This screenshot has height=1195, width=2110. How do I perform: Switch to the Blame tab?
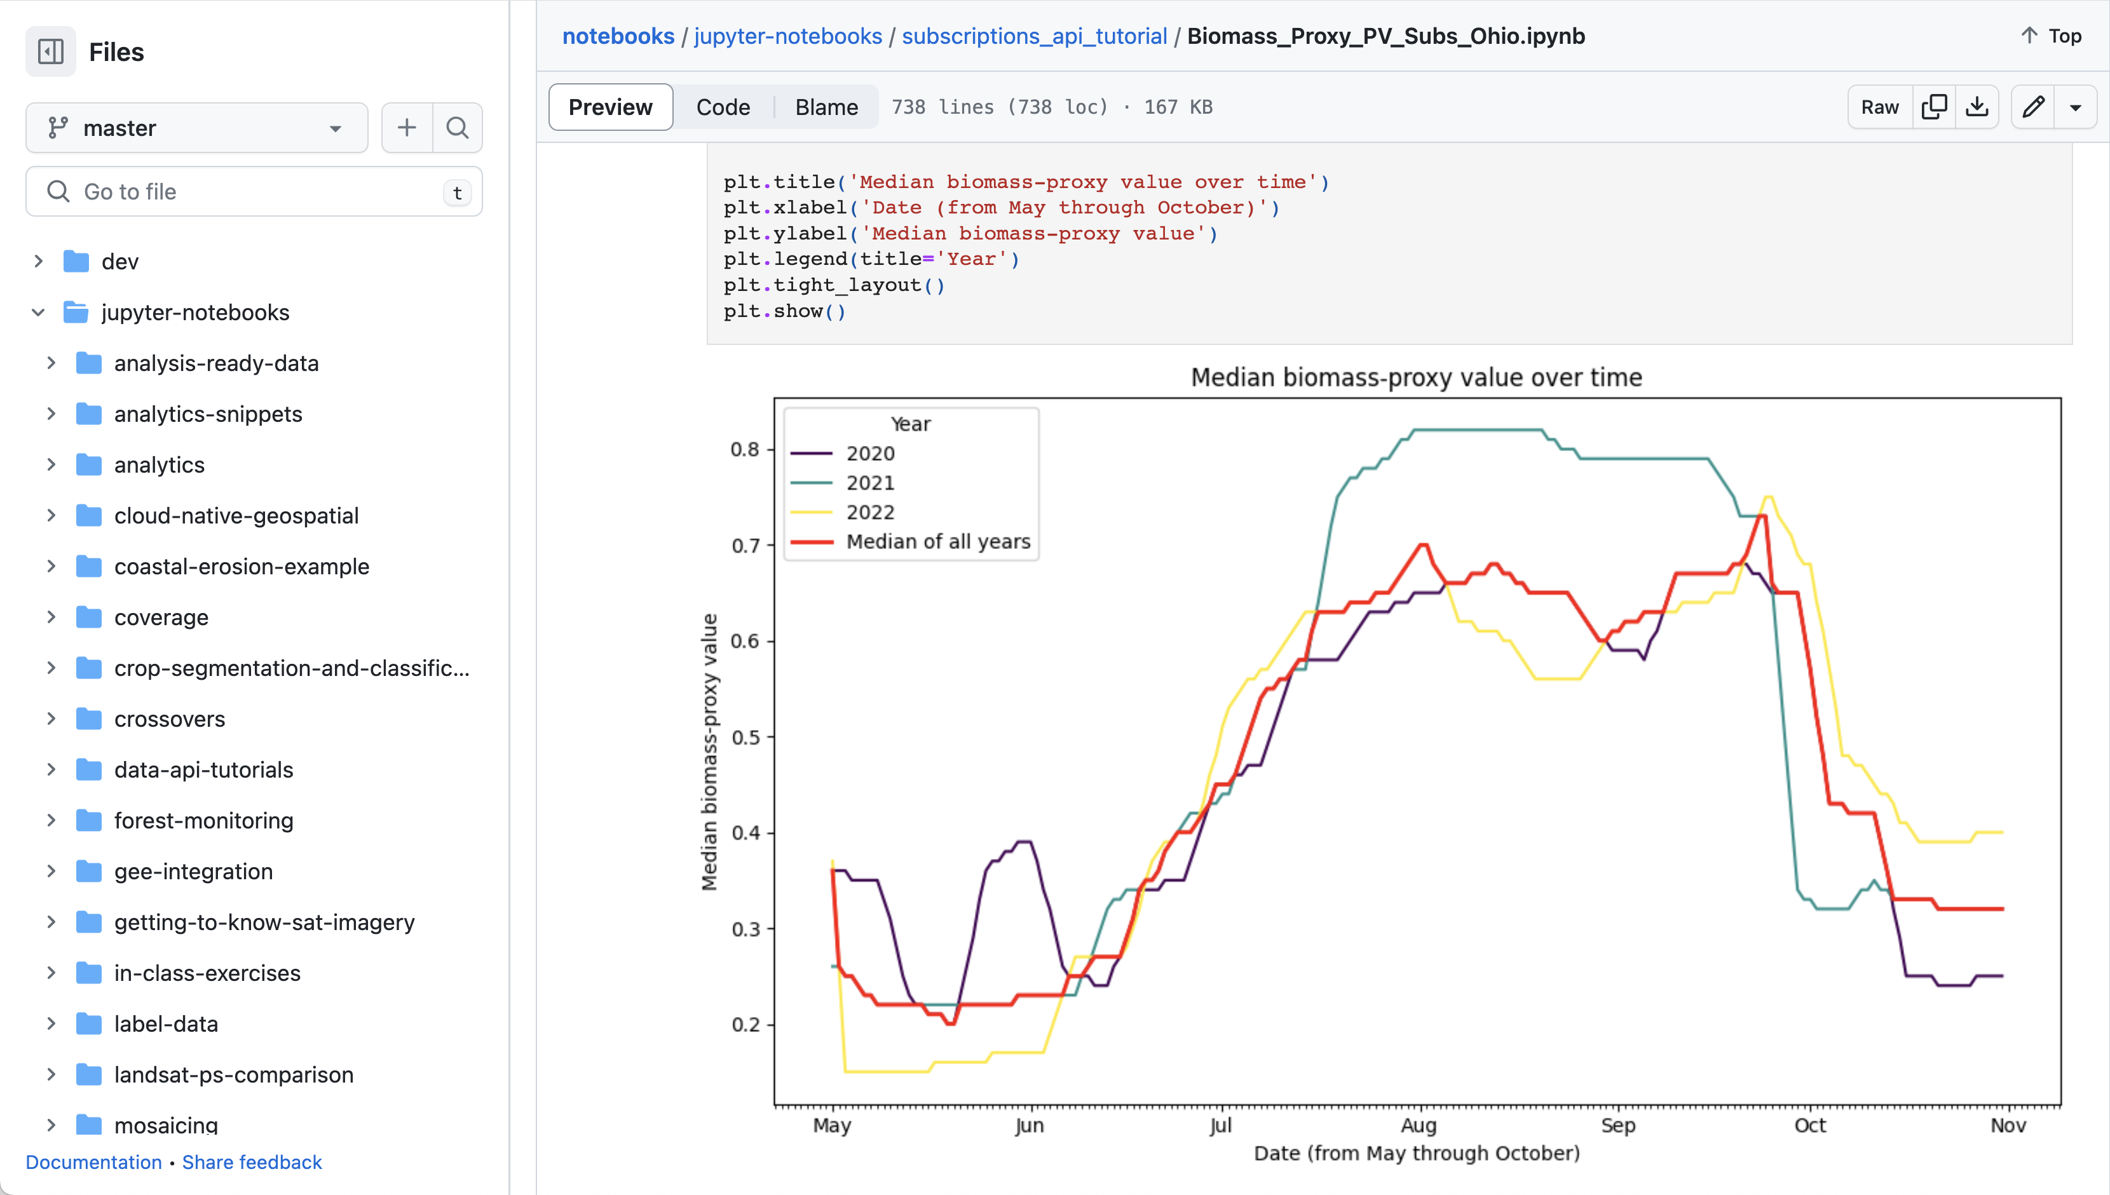826,107
